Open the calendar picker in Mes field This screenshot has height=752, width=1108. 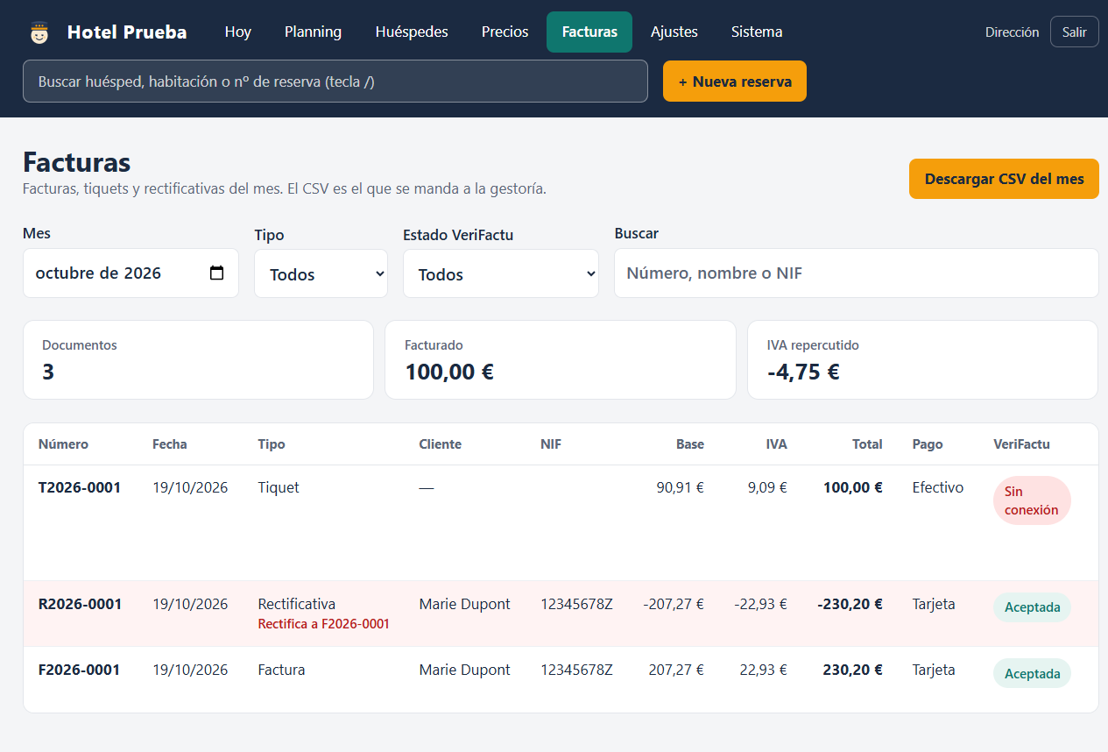[217, 273]
